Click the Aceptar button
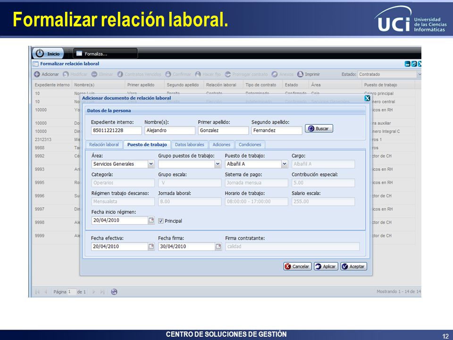 coord(353,266)
